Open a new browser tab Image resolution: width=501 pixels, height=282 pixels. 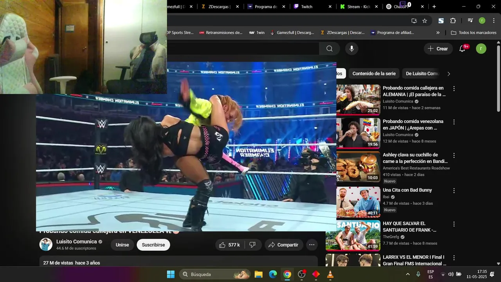point(434,7)
